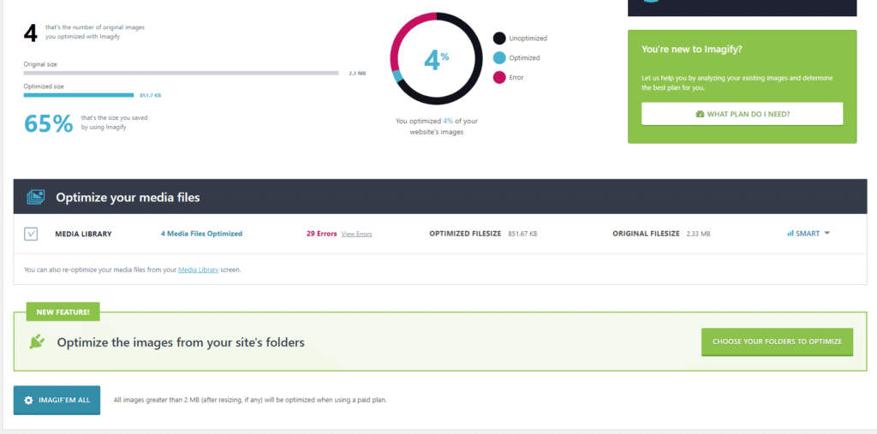Click the 29 Errors text
The height and width of the screenshot is (434, 877).
[x=322, y=234]
